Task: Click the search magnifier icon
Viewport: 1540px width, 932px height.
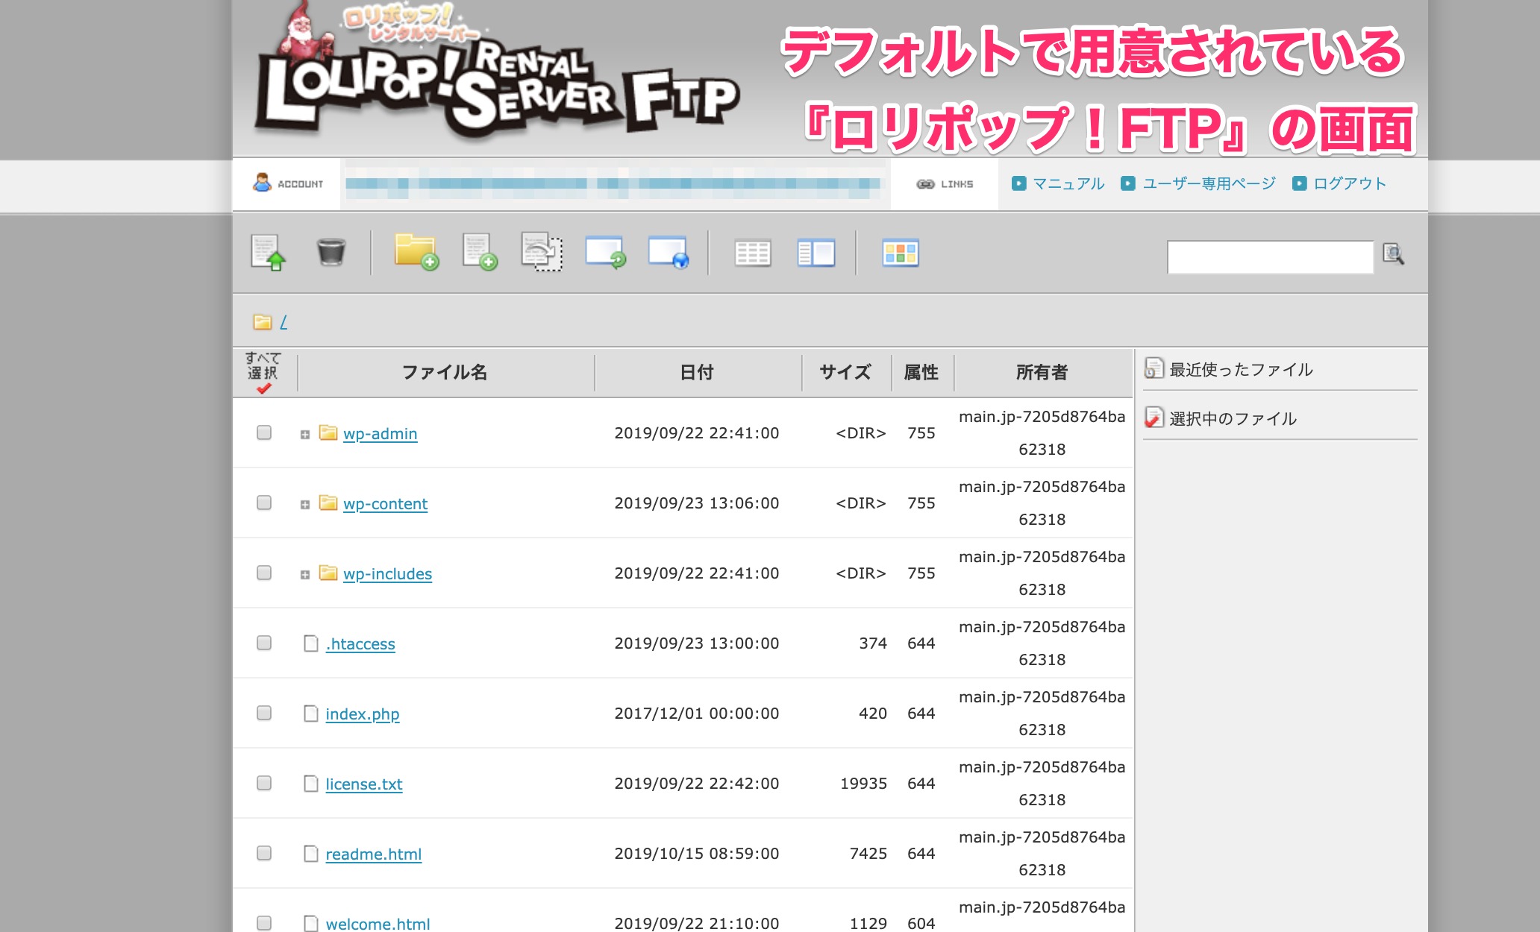Action: pyautogui.click(x=1393, y=254)
